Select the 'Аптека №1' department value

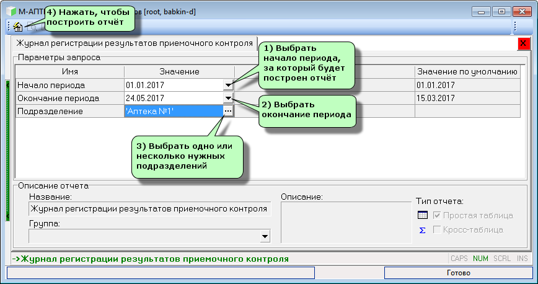pyautogui.click(x=174, y=111)
